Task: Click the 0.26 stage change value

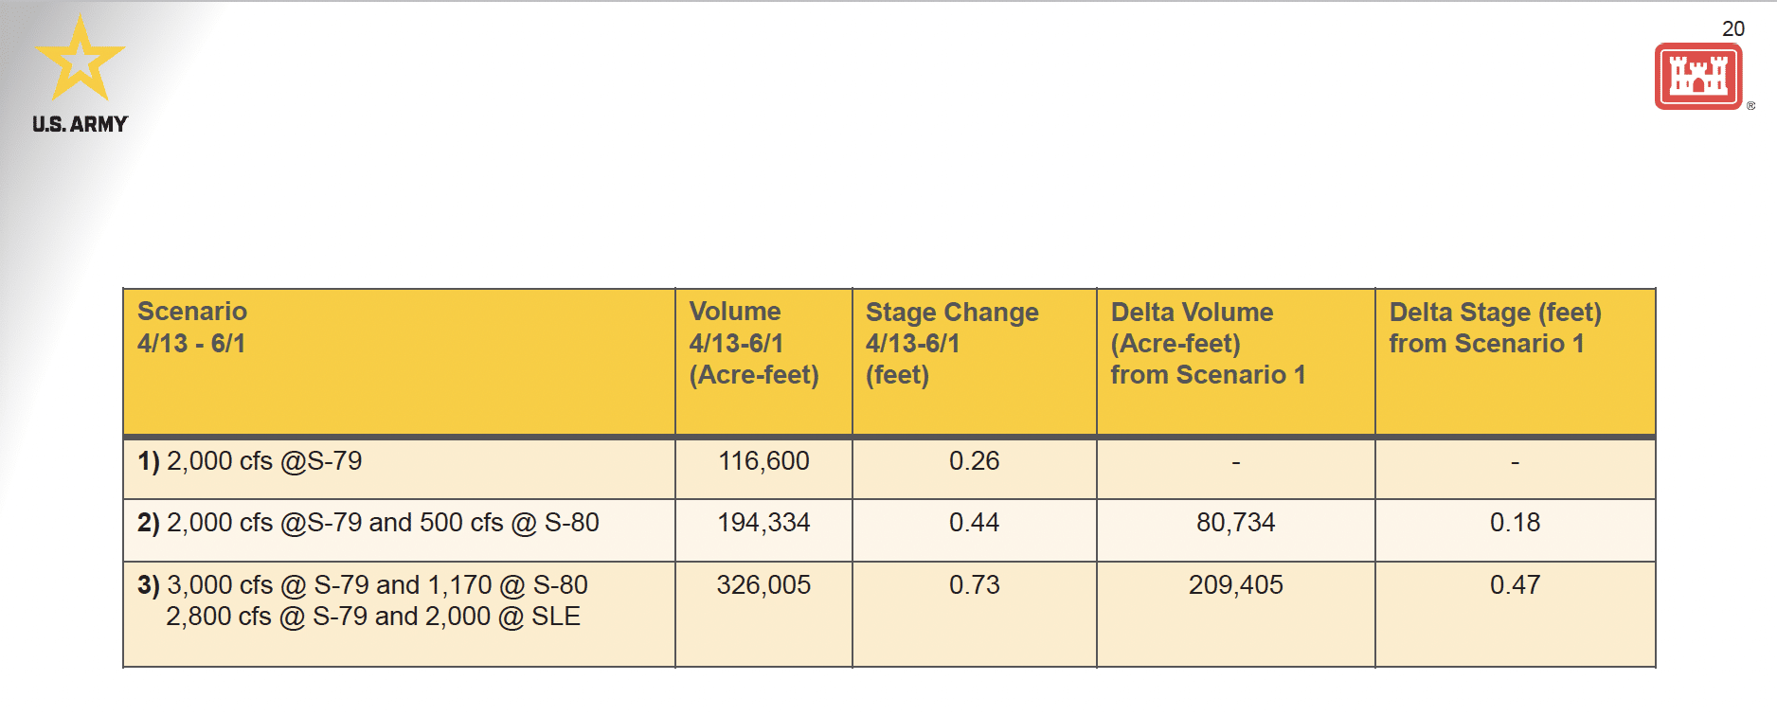Action: tap(974, 461)
